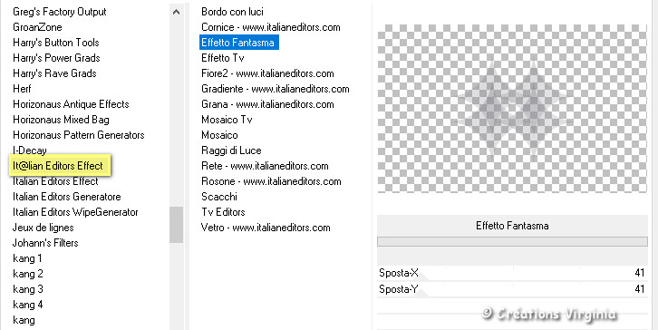Image resolution: width=658 pixels, height=330 pixels.
Task: Pick the kang 3 category
Action: pos(28,289)
